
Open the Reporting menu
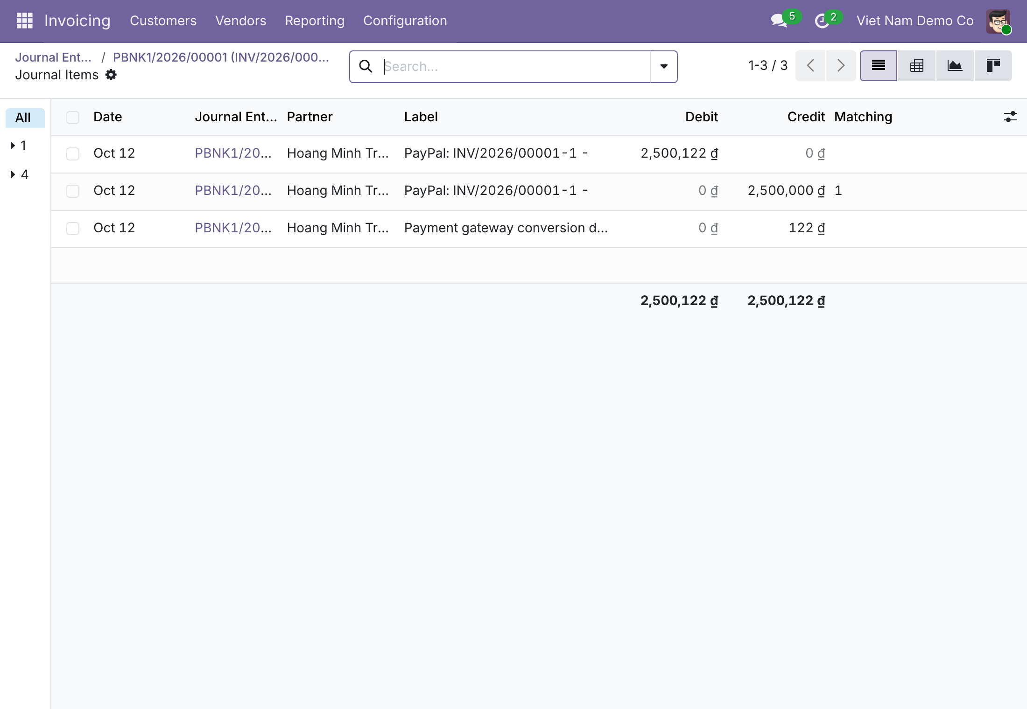point(315,21)
